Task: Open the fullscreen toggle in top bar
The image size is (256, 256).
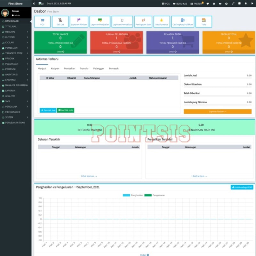Action: [x=233, y=3]
